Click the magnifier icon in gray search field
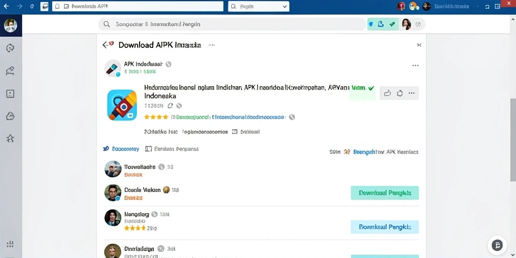The height and width of the screenshot is (258, 516). point(107,24)
